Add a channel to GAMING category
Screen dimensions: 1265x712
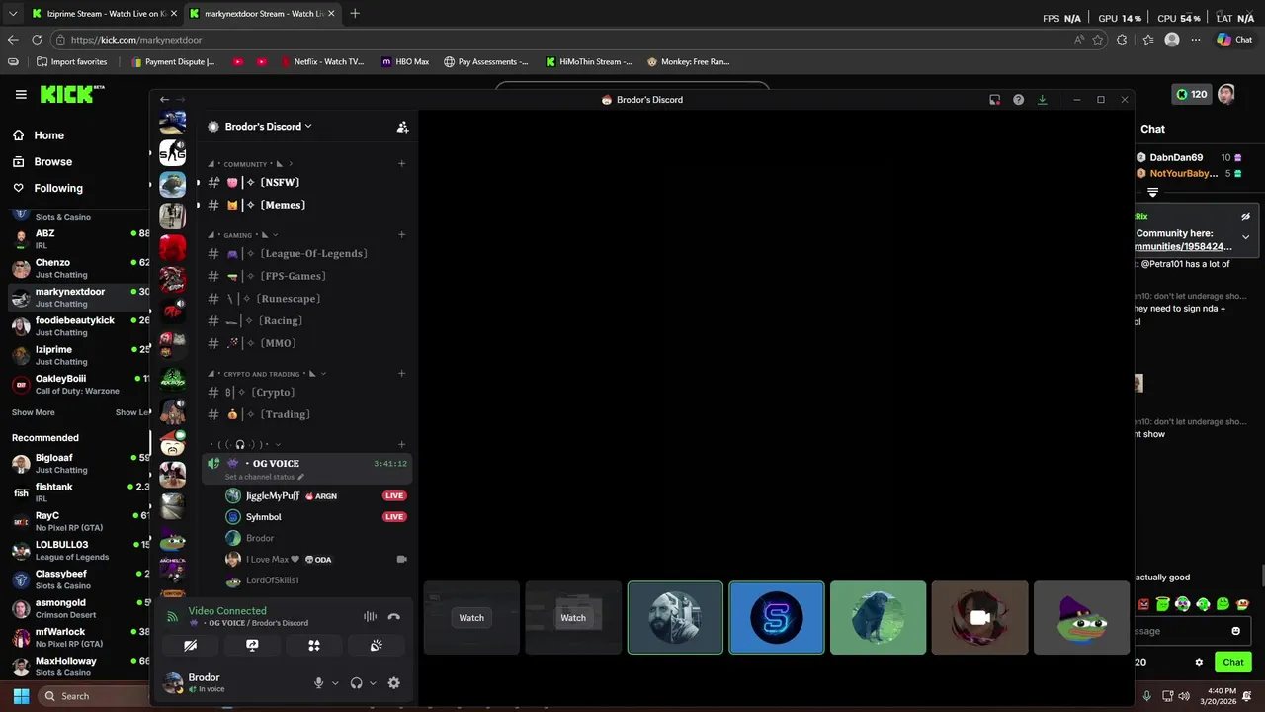401,235
